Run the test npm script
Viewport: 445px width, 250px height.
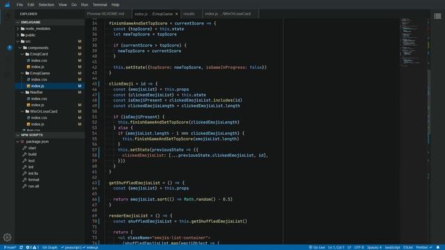coord(31,160)
